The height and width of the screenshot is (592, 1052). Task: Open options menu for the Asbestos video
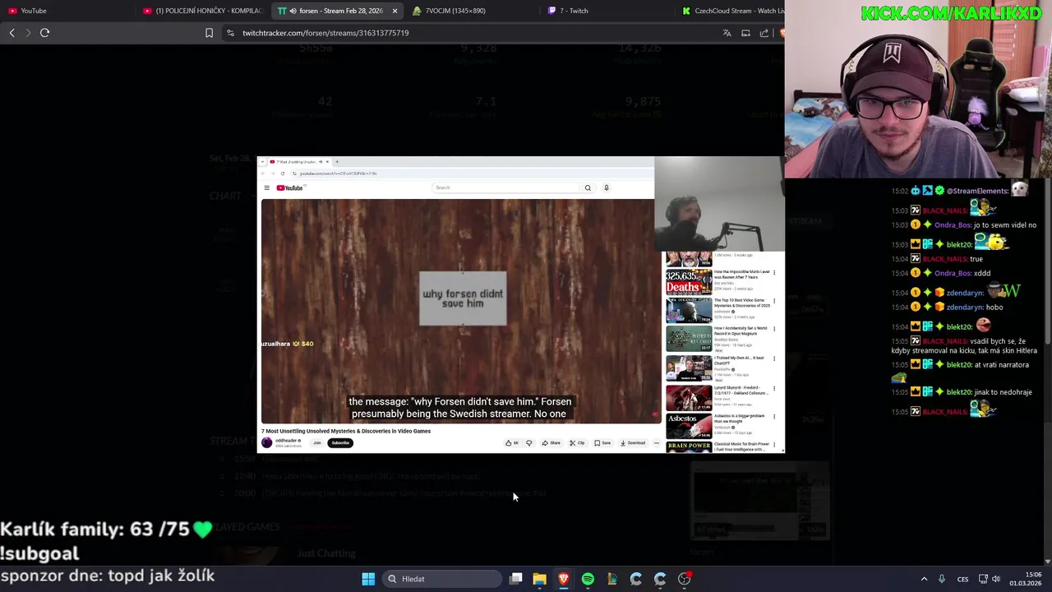[x=774, y=417]
